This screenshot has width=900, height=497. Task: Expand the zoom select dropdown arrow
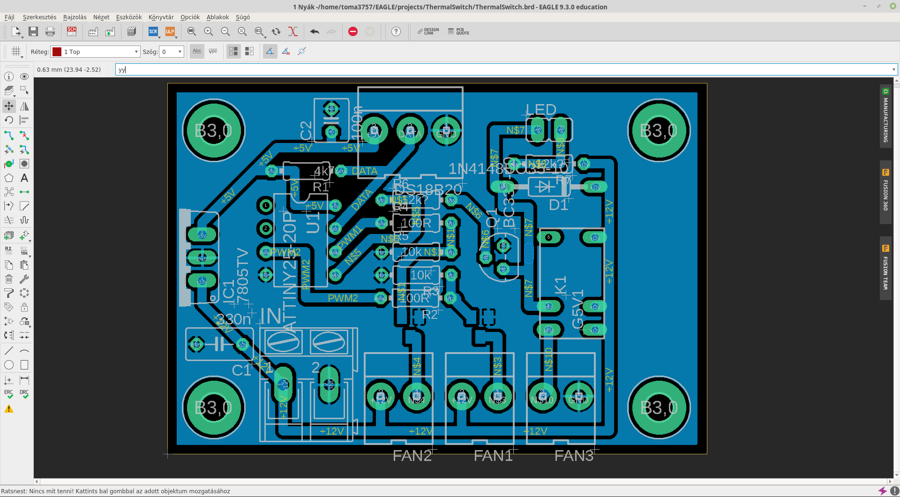pyautogui.click(x=265, y=37)
